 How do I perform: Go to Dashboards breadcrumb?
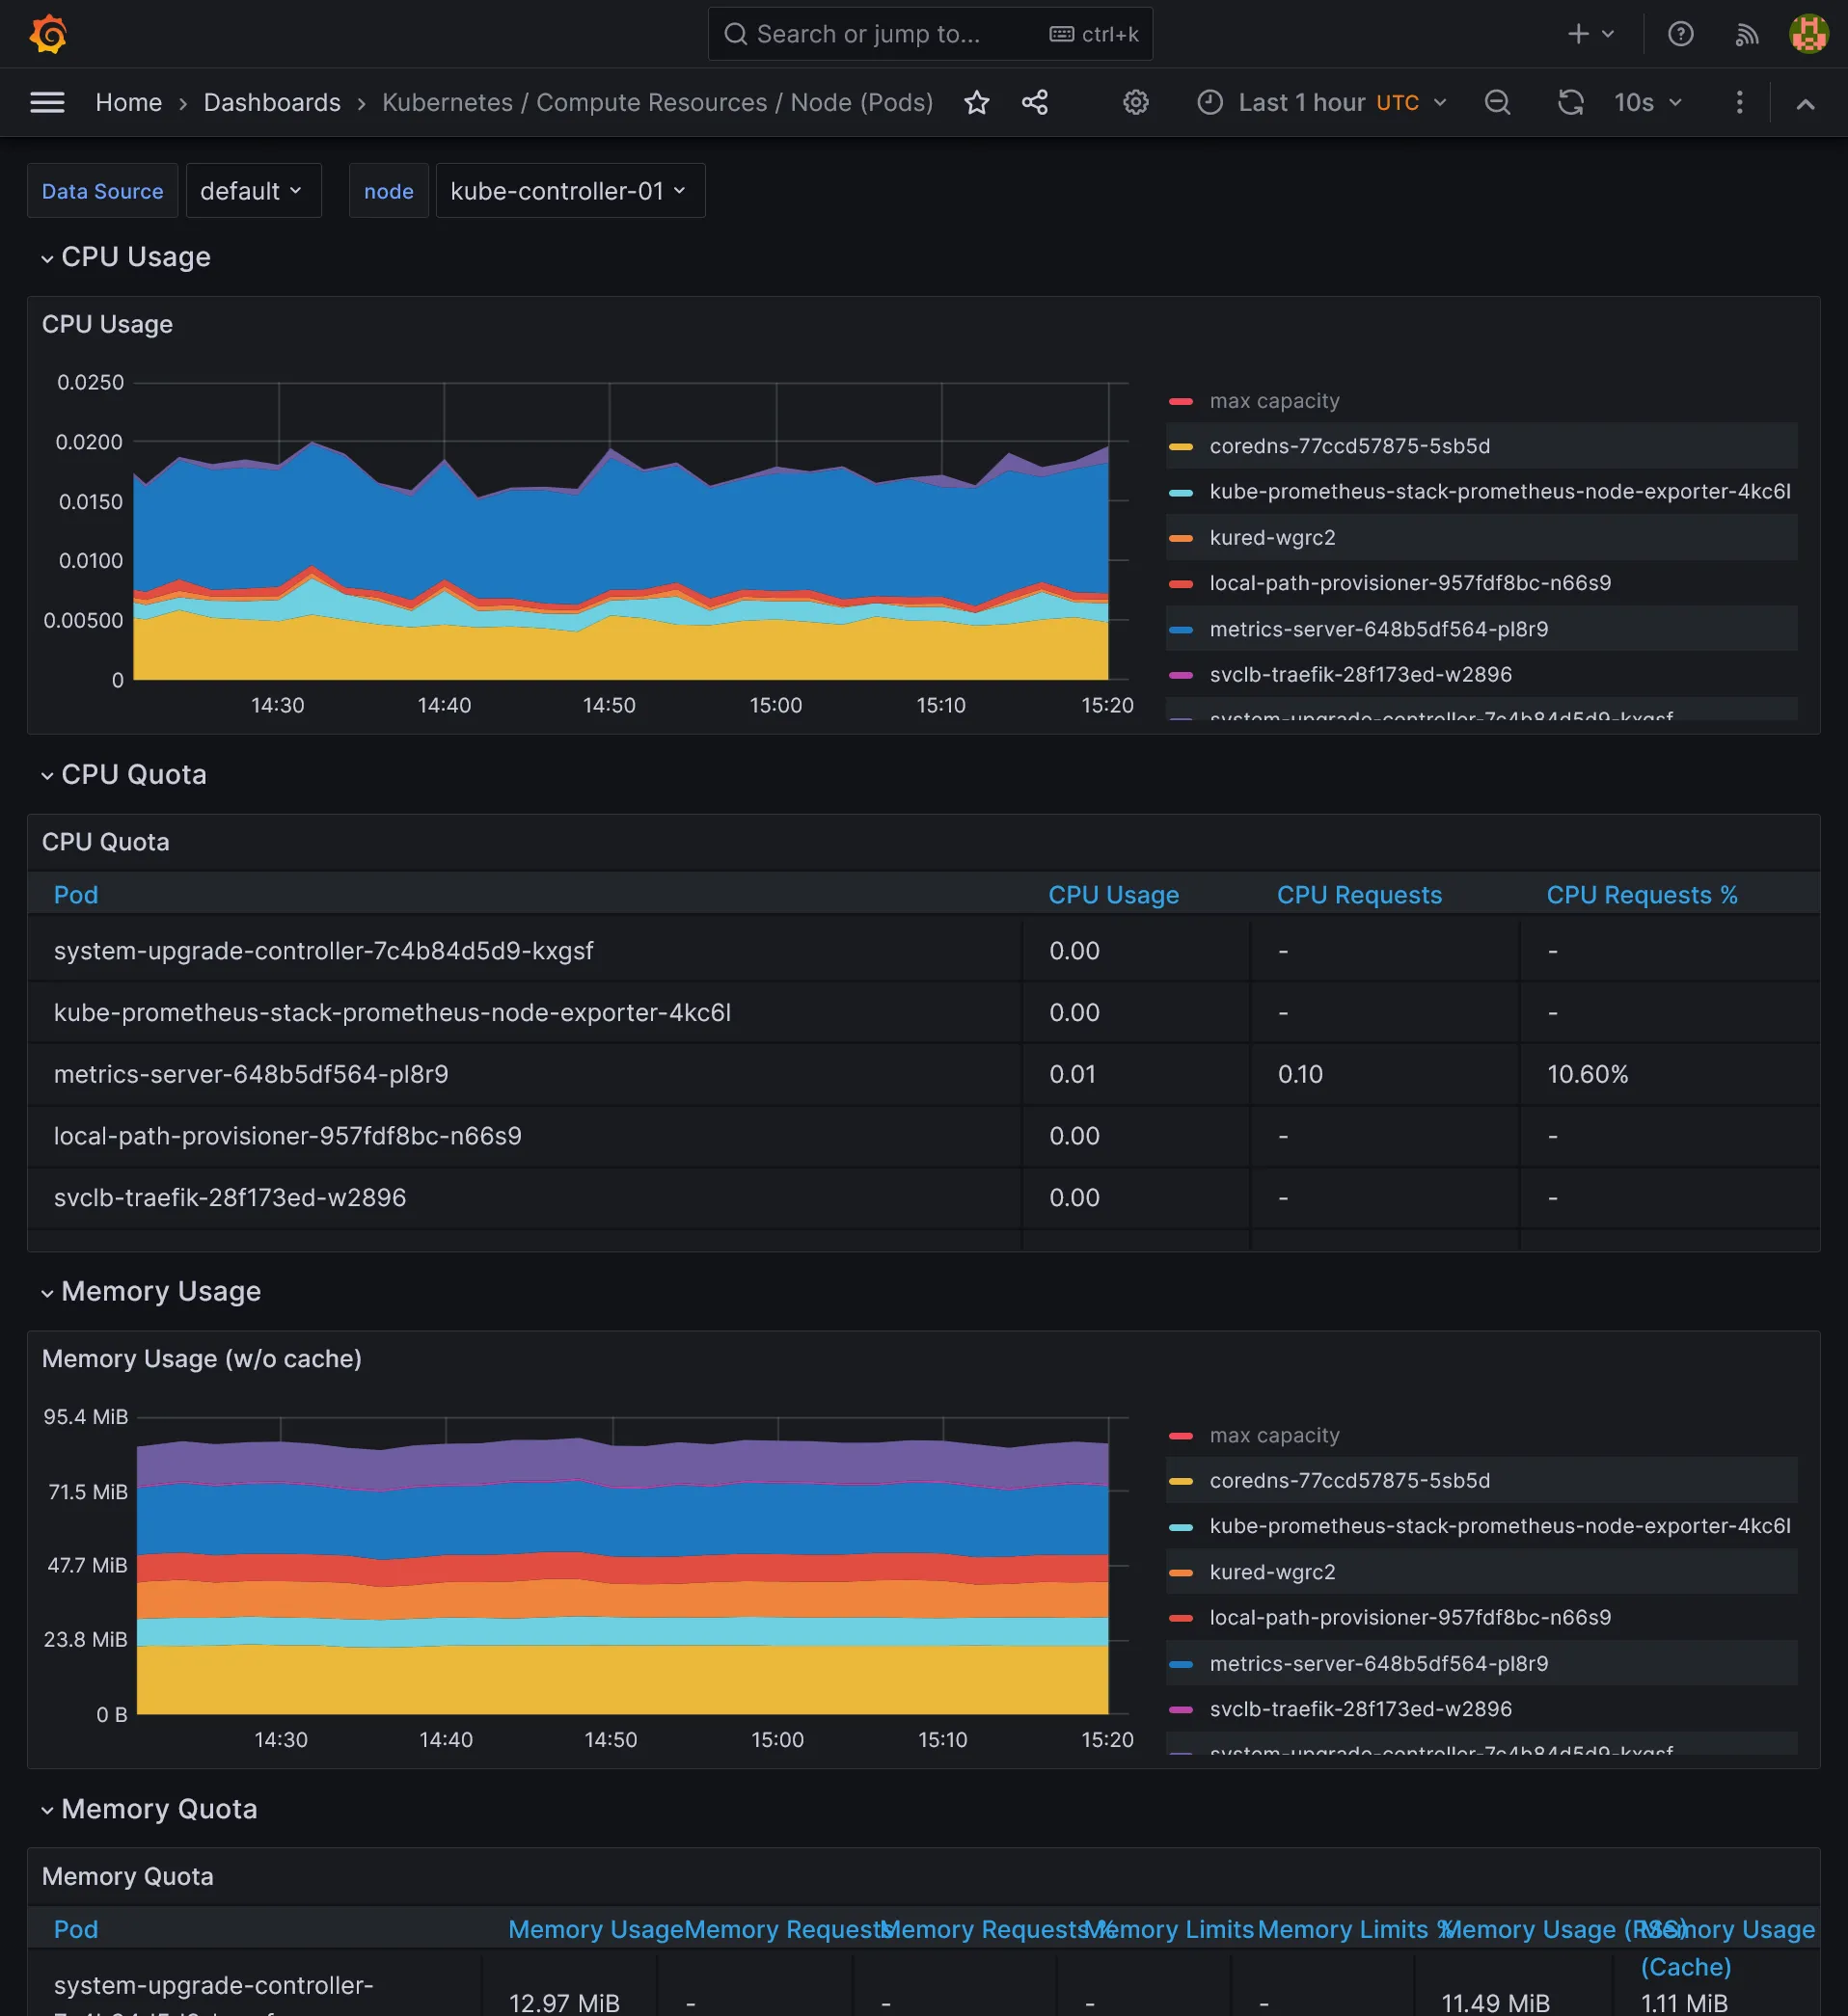point(271,102)
